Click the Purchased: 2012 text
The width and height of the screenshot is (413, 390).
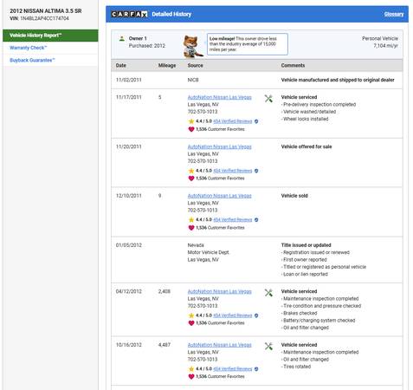(x=147, y=46)
